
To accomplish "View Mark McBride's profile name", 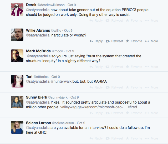I will pyautogui.click(x=38, y=51).
